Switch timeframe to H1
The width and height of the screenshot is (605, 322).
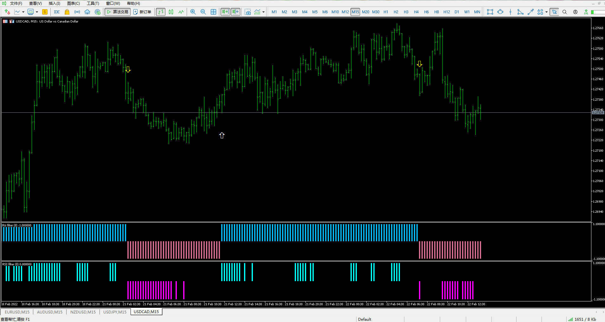click(x=386, y=12)
